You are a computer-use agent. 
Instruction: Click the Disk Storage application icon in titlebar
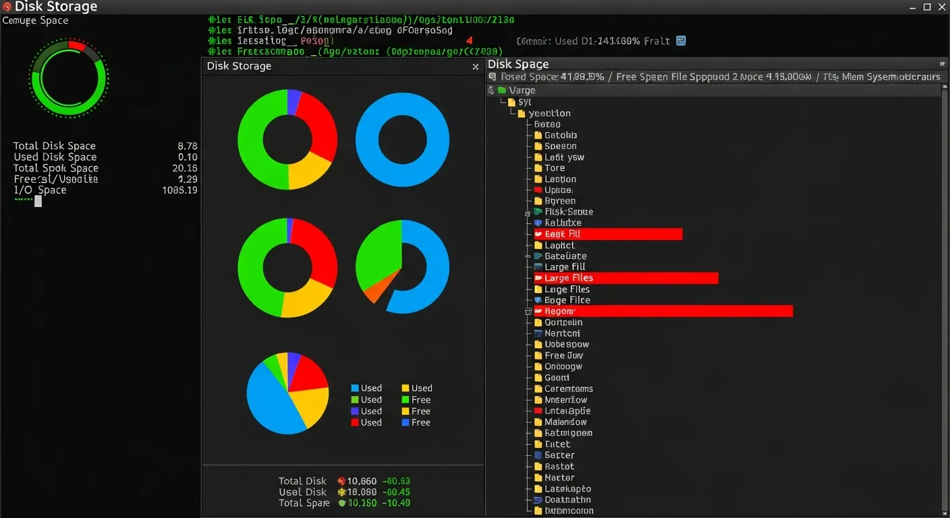pyautogui.click(x=7, y=7)
